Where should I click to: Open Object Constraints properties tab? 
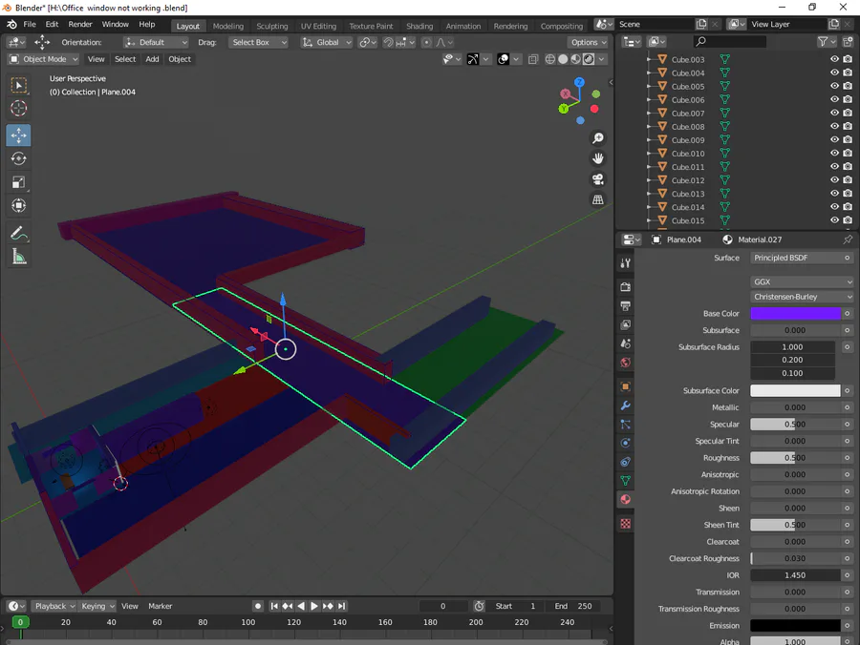tap(625, 462)
